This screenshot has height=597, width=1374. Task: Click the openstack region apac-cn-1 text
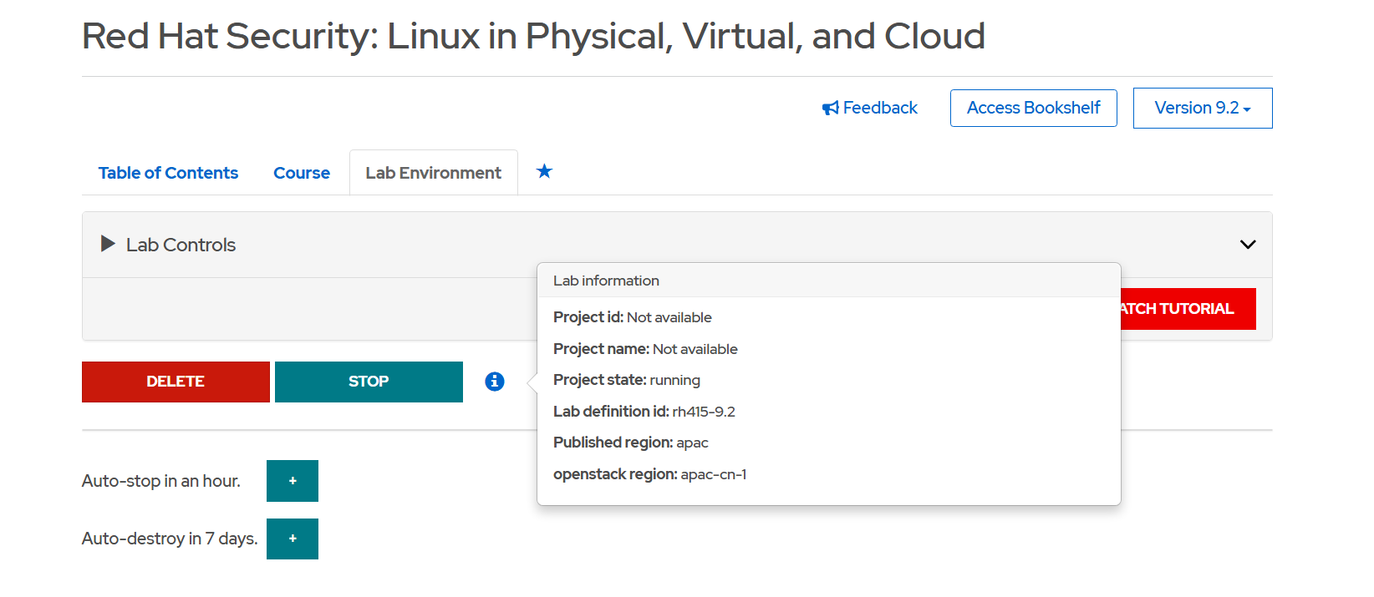pyautogui.click(x=649, y=474)
